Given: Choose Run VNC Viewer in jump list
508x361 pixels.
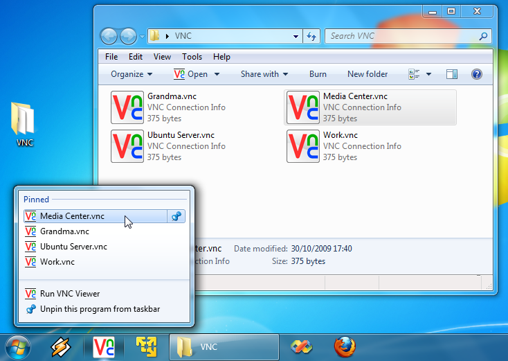Looking at the screenshot, I should [x=105, y=294].
